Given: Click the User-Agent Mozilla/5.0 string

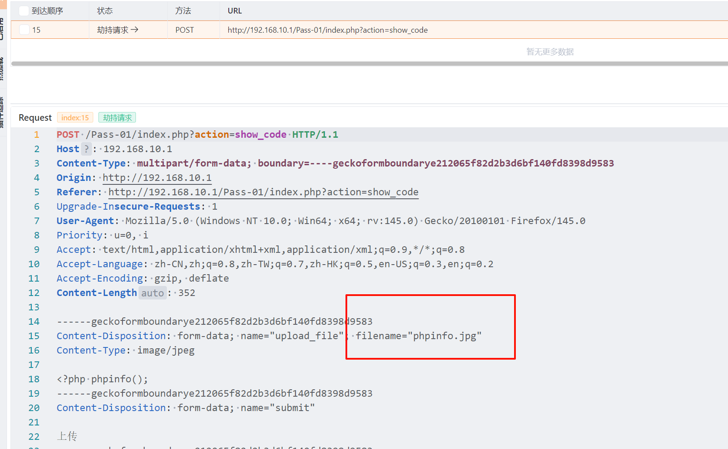Looking at the screenshot, I should [x=356, y=221].
